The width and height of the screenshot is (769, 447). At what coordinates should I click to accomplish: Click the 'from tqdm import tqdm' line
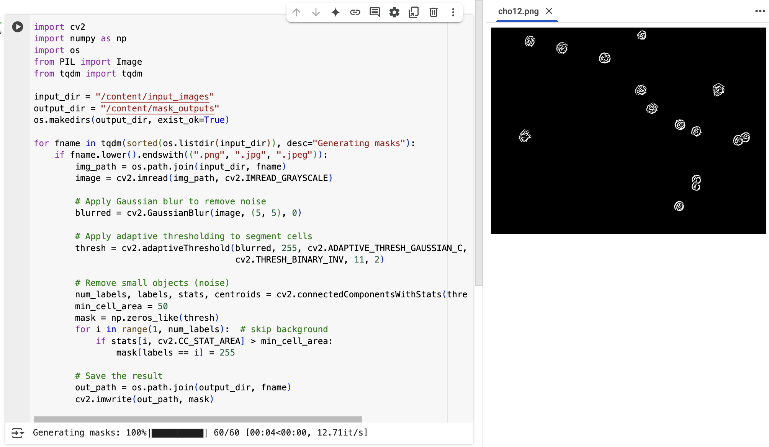[x=88, y=74]
